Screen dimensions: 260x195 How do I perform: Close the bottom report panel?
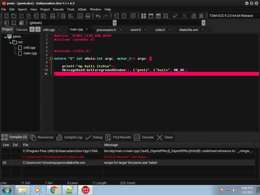pyautogui.click(x=165, y=137)
